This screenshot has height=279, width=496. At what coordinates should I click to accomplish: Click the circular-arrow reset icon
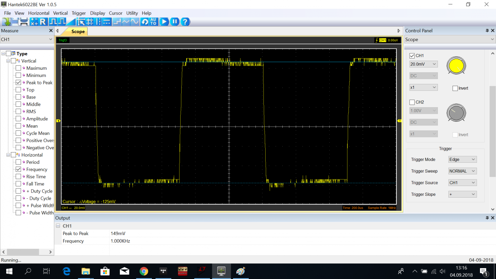tap(145, 22)
